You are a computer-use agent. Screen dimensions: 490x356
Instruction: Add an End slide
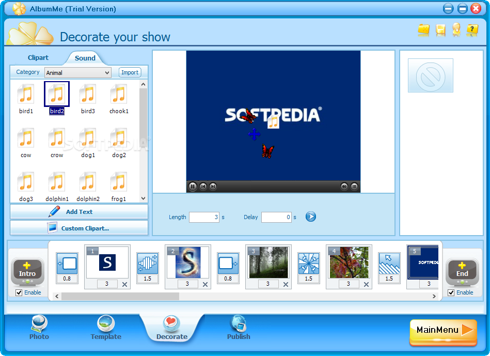coord(462,271)
